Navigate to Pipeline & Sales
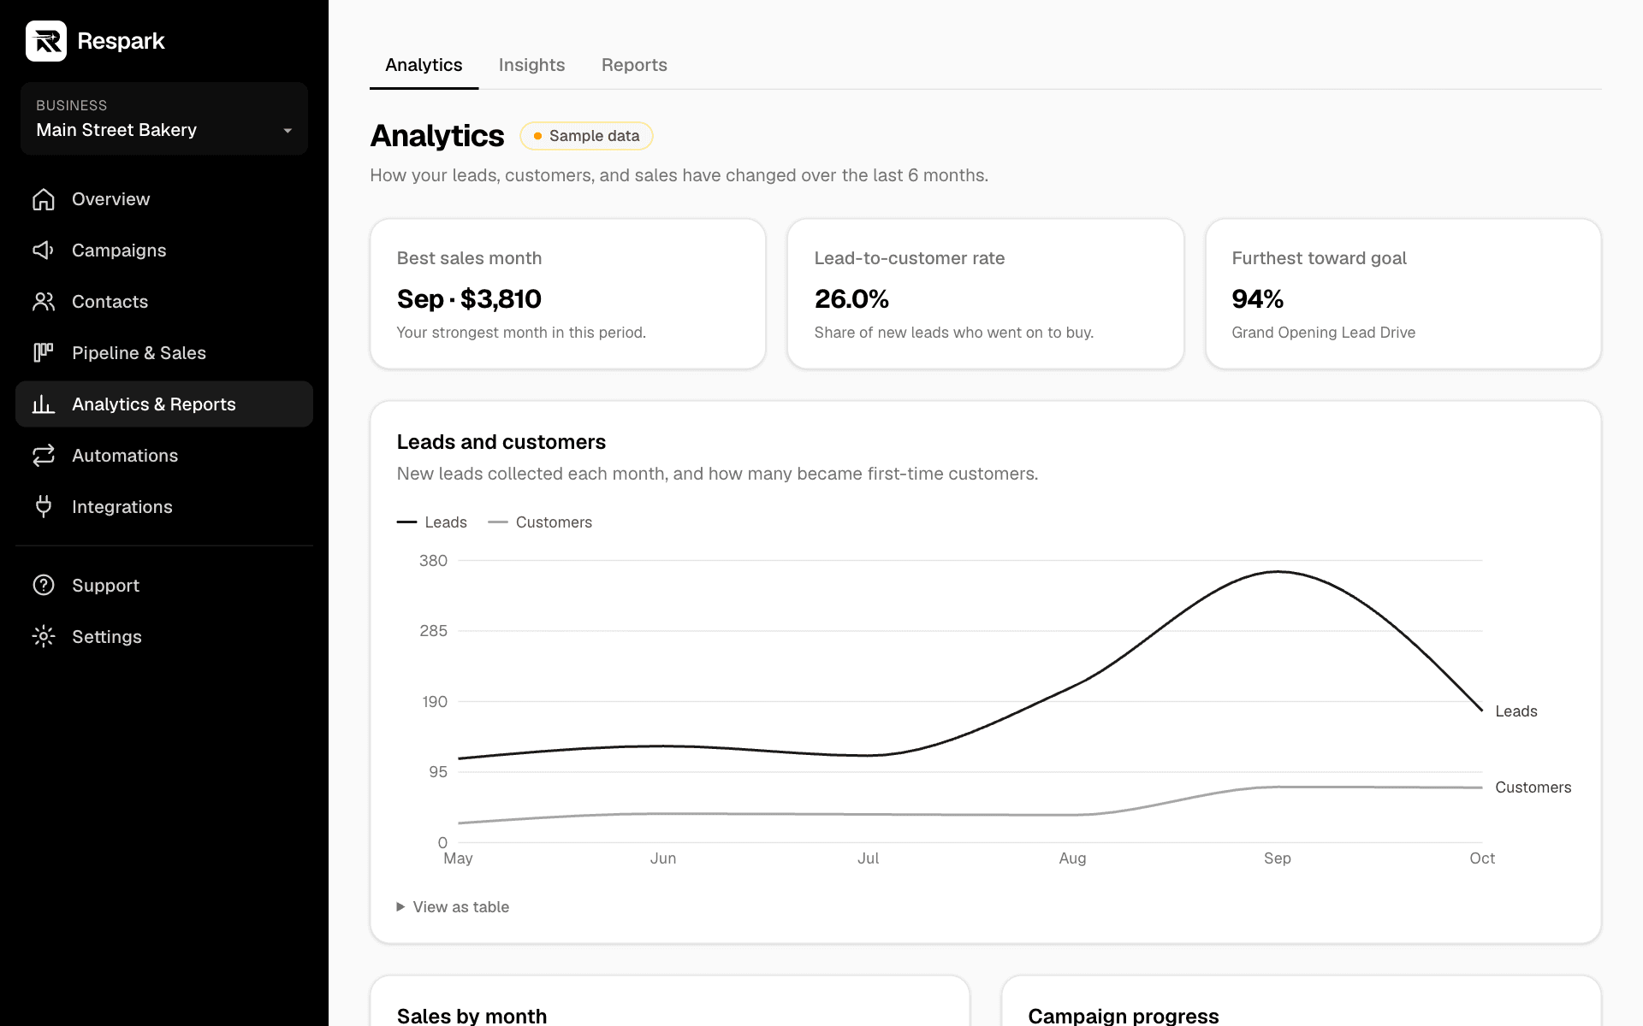 pos(139,353)
